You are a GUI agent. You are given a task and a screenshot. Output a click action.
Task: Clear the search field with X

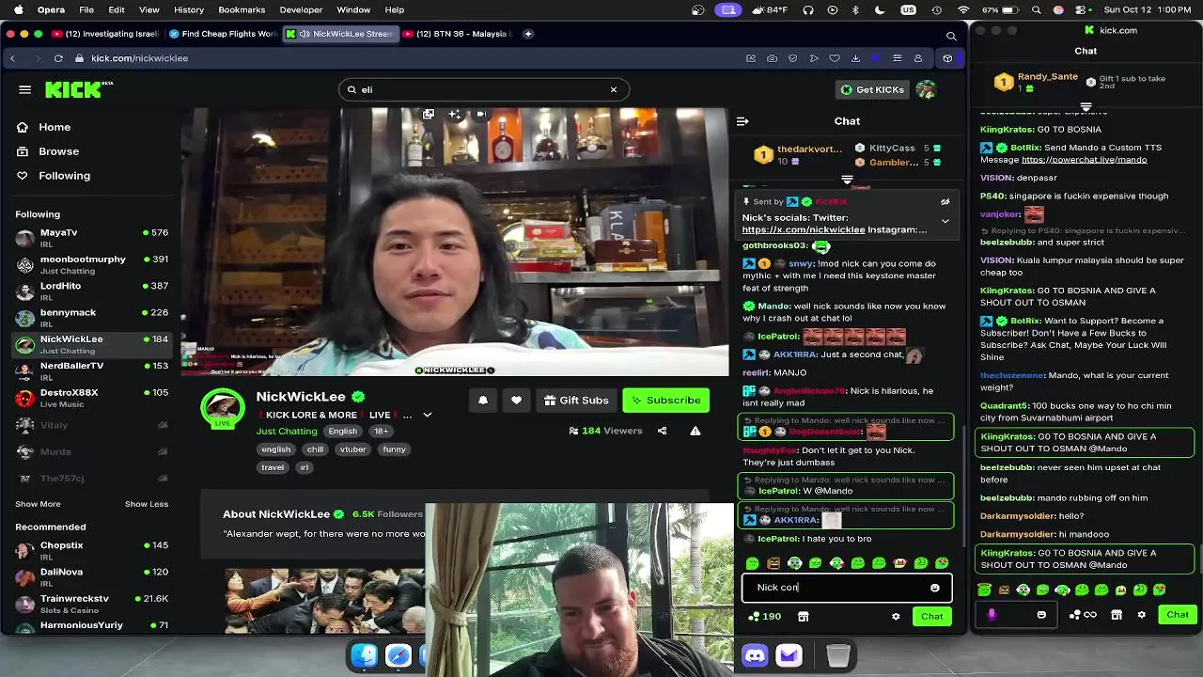click(x=614, y=89)
